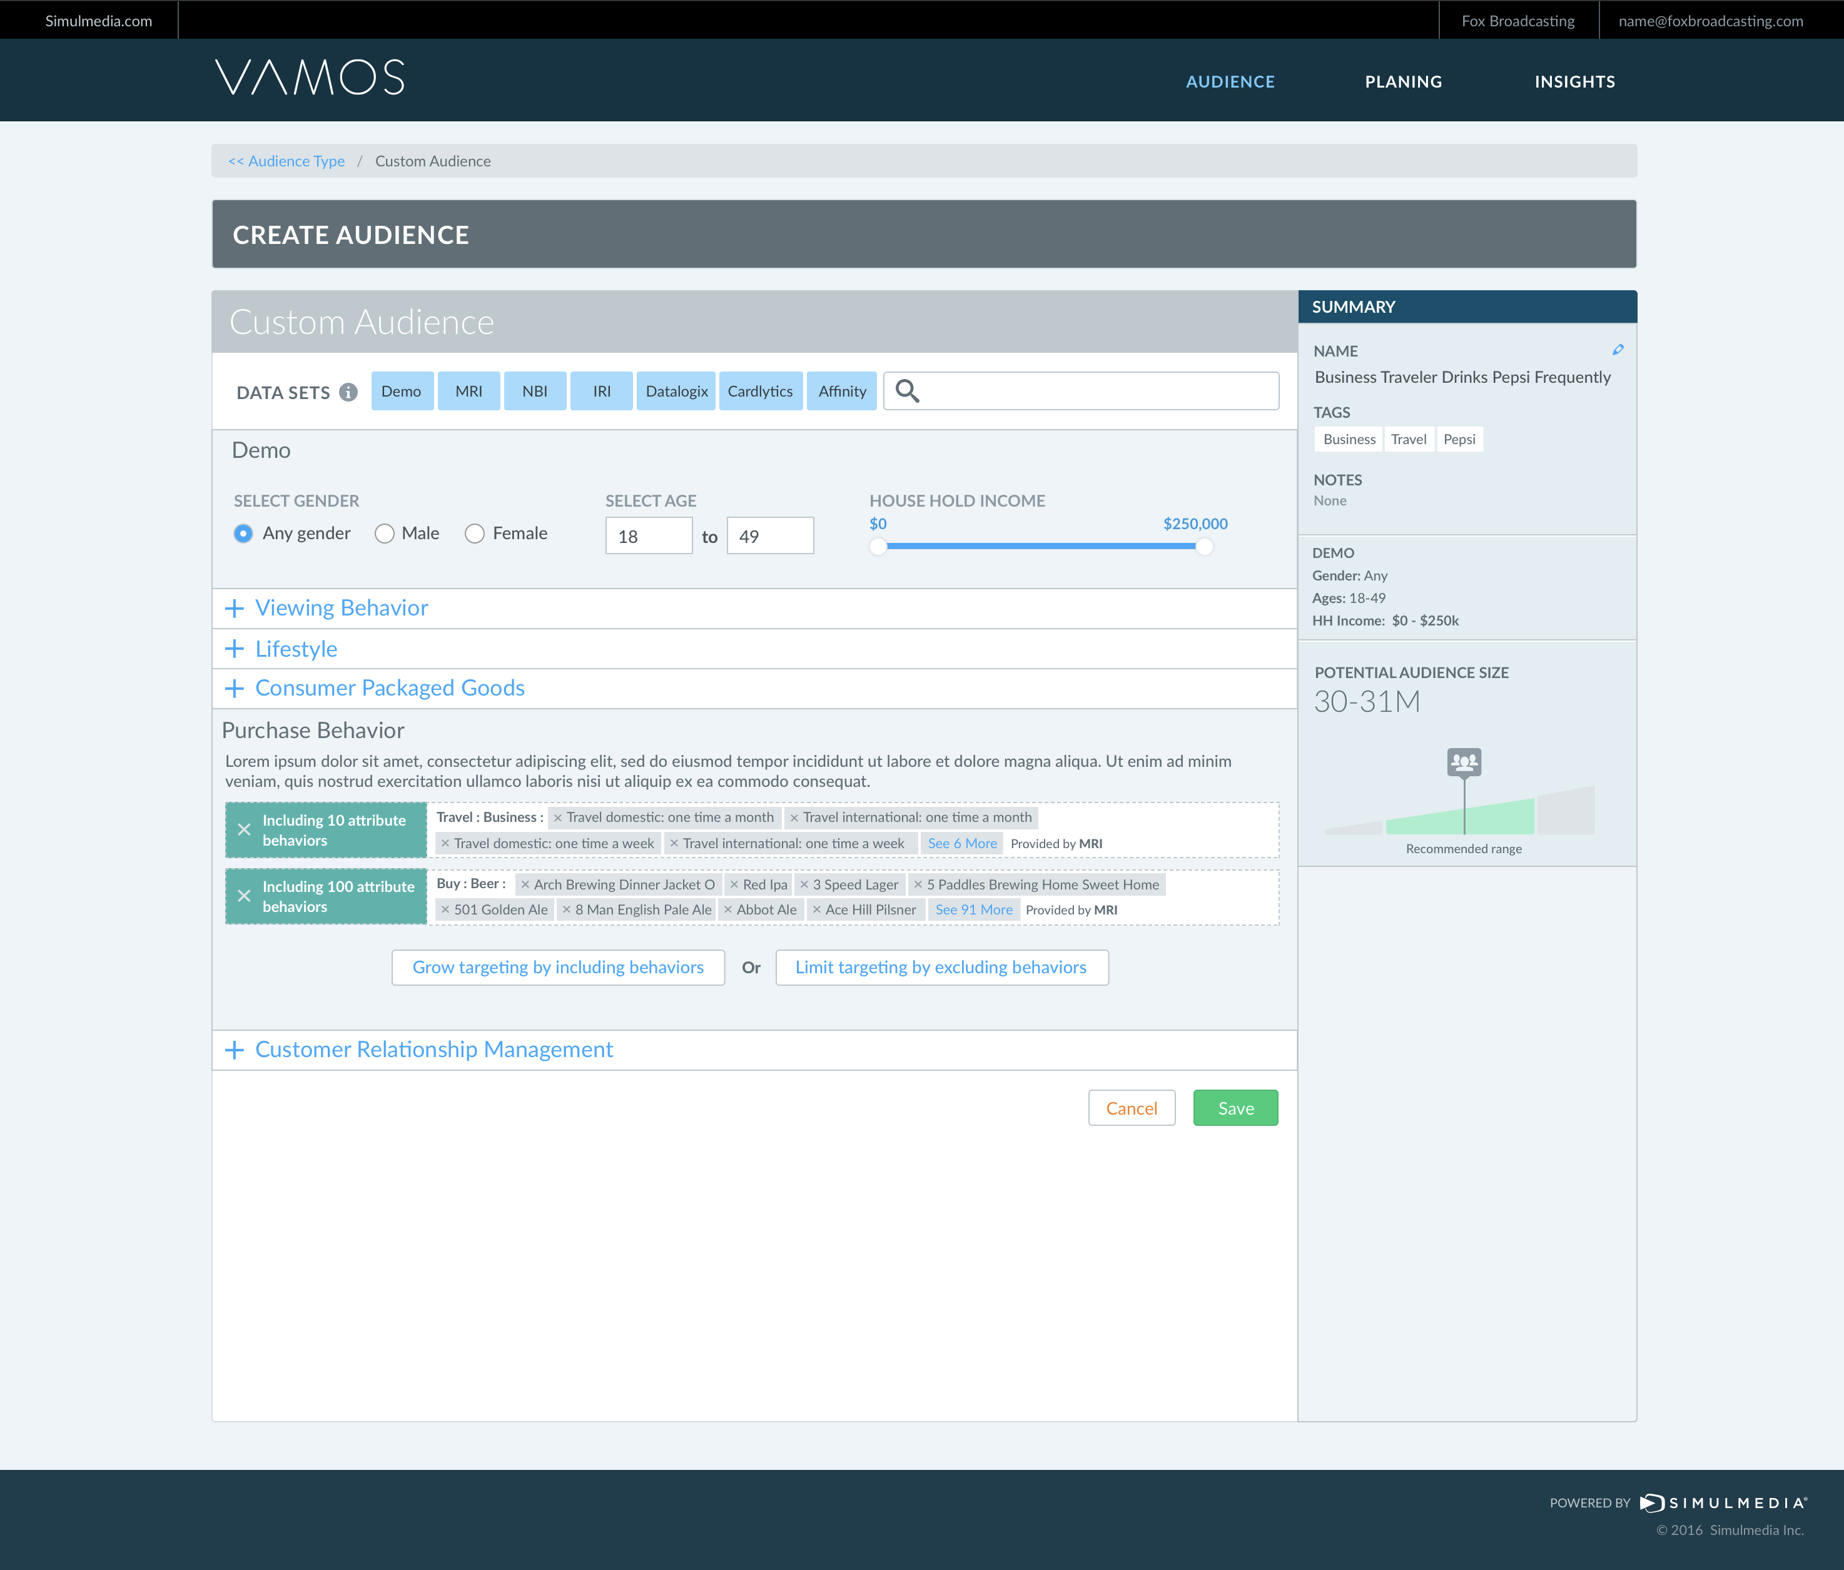This screenshot has height=1570, width=1844.
Task: Select the Datalogix data set
Action: pyautogui.click(x=676, y=391)
